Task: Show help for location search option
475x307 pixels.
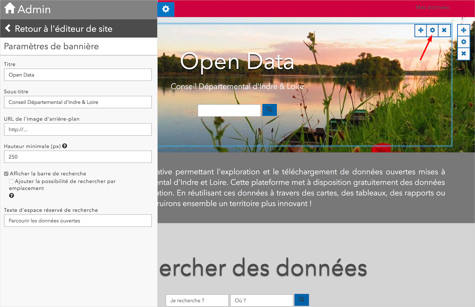Action: (x=12, y=196)
